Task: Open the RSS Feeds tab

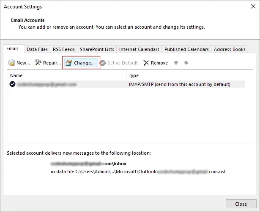Action: (64, 49)
